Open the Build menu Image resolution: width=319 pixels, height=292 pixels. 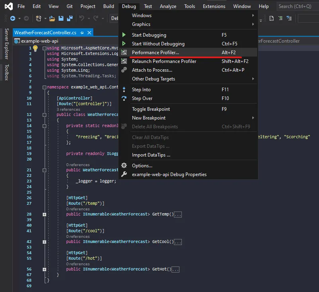tap(108, 6)
